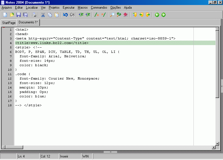Screen dimensions: 223x160
Task: Click the 'color: blue;' line
Action: [x=33, y=96]
